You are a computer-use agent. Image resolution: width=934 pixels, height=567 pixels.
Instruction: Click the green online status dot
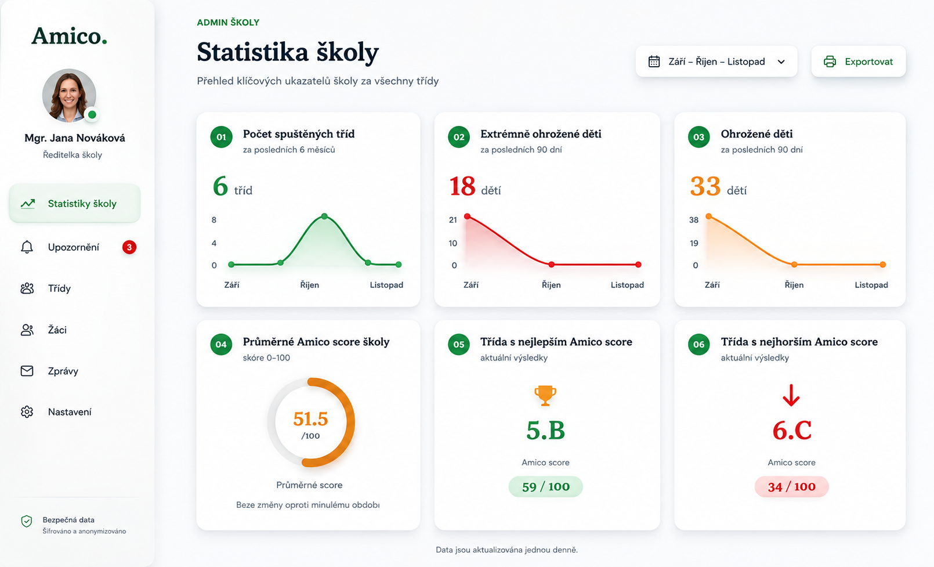pyautogui.click(x=92, y=115)
